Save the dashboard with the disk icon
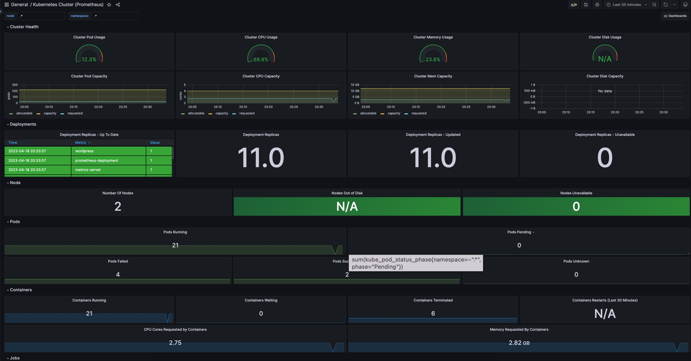 [x=586, y=5]
